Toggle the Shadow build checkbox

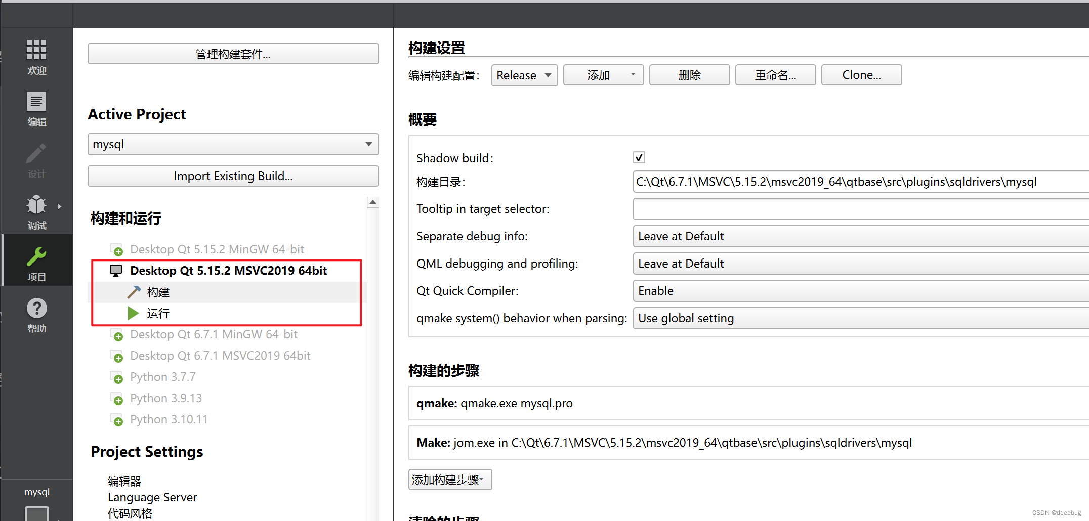pos(639,157)
